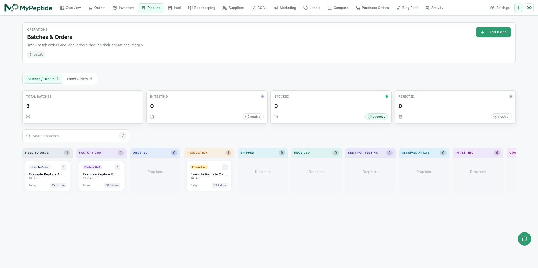Click the Add Batch button
Viewport: 538px width, 268px height.
click(x=493, y=32)
